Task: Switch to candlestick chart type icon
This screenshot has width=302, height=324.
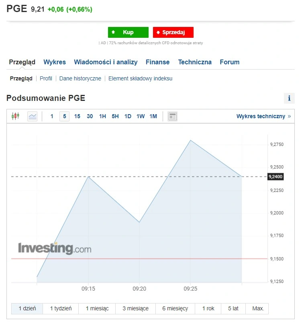Action: tap(16, 116)
